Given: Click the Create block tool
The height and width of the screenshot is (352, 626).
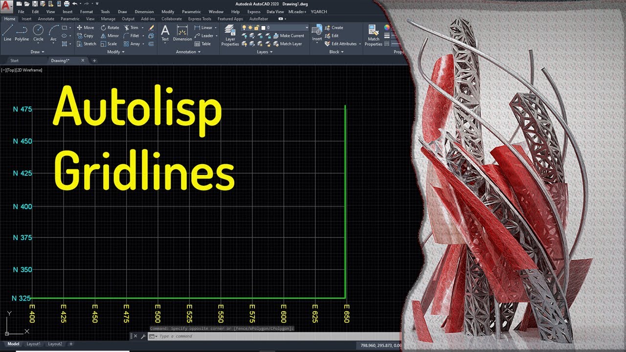Looking at the screenshot, I should click(334, 28).
